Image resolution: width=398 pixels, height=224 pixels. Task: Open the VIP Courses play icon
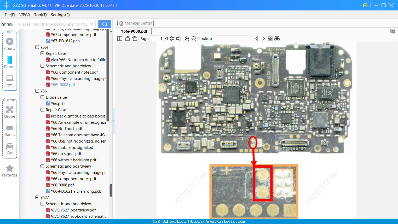[10, 41]
